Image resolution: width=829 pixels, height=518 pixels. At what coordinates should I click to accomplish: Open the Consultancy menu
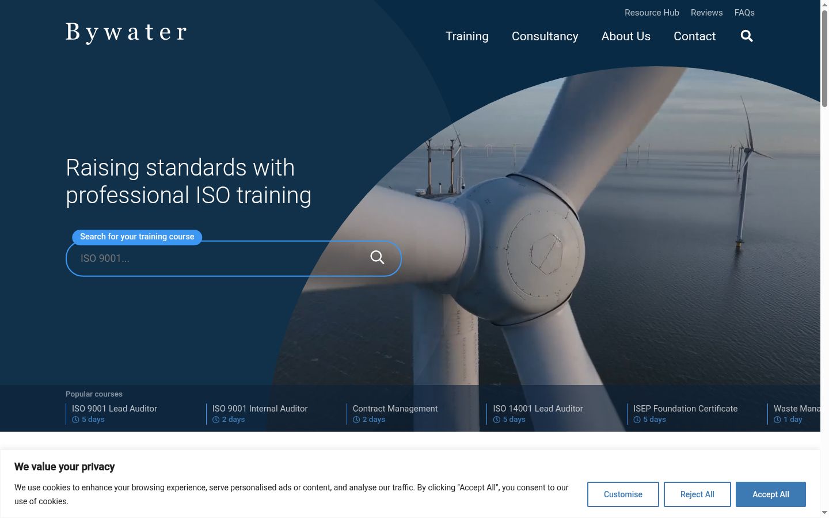click(x=545, y=36)
